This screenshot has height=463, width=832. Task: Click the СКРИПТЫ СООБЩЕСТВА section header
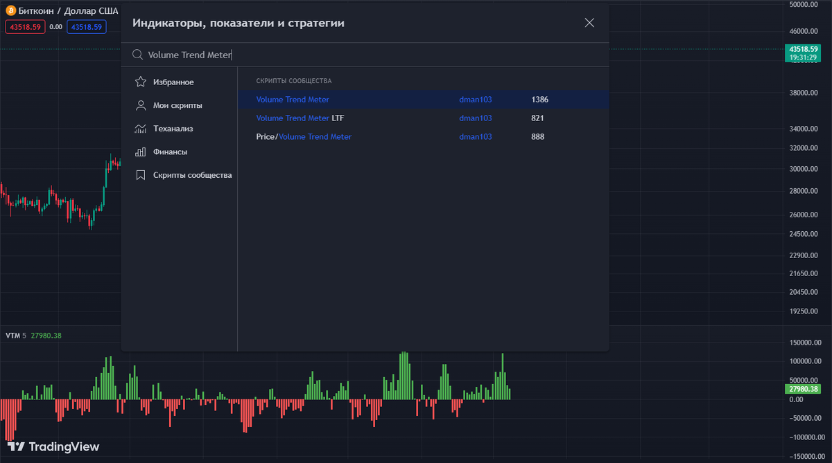click(294, 81)
